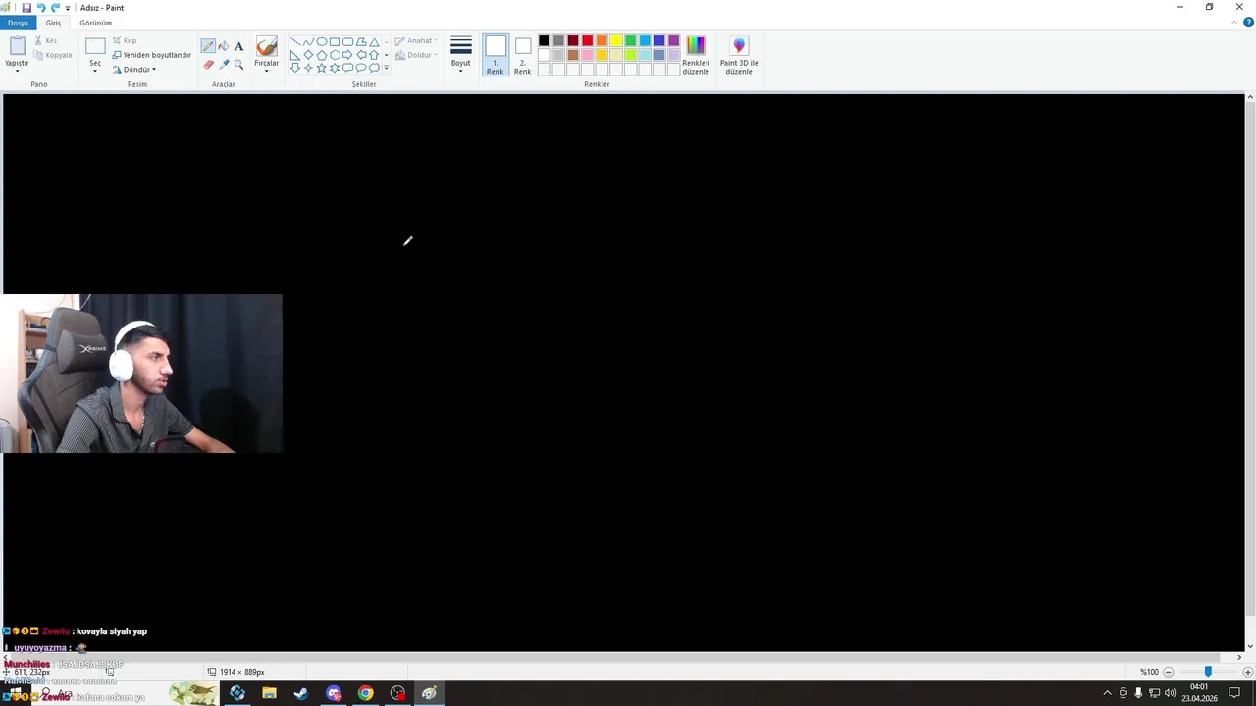Select the Magnifier tool
This screenshot has width=1256, height=706.
click(238, 64)
